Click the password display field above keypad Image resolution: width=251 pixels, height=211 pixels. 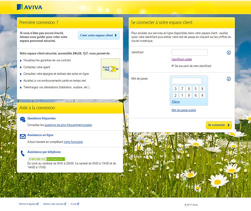point(187,81)
